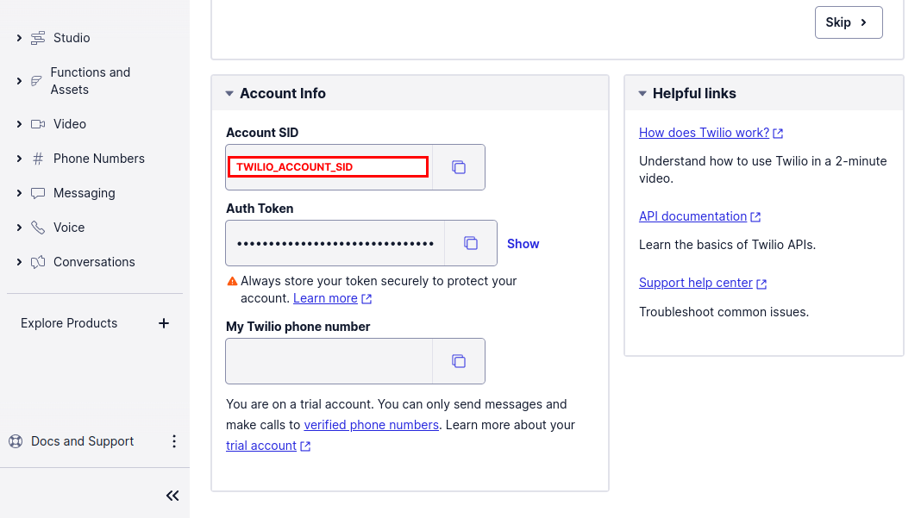This screenshot has height=518, width=921.
Task: Open Phone Numbers in the sidebar
Action: click(x=98, y=159)
